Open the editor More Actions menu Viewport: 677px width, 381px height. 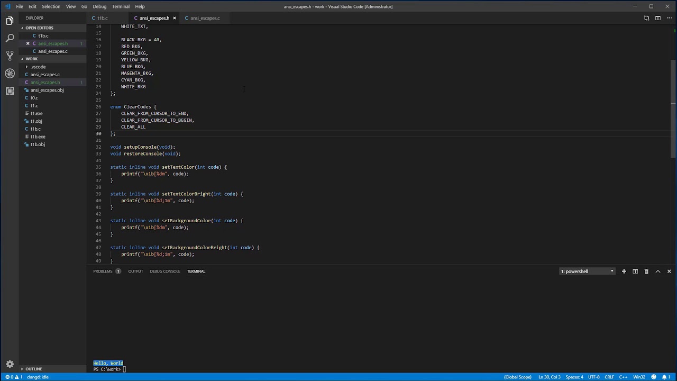669,18
